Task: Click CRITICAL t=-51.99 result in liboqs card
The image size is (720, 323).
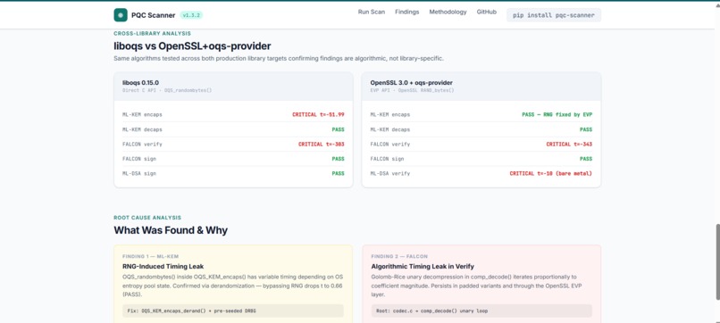Action: [x=318, y=115]
